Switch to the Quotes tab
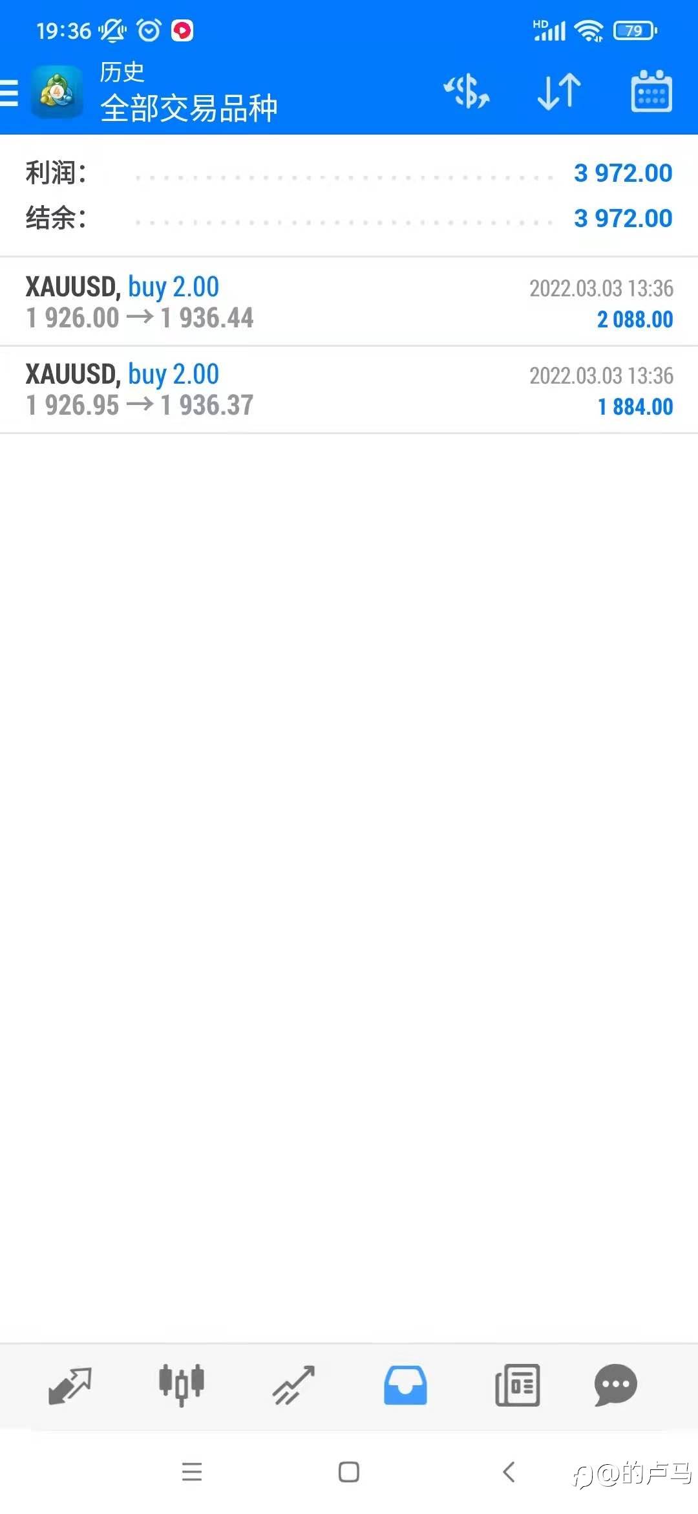 70,1385
